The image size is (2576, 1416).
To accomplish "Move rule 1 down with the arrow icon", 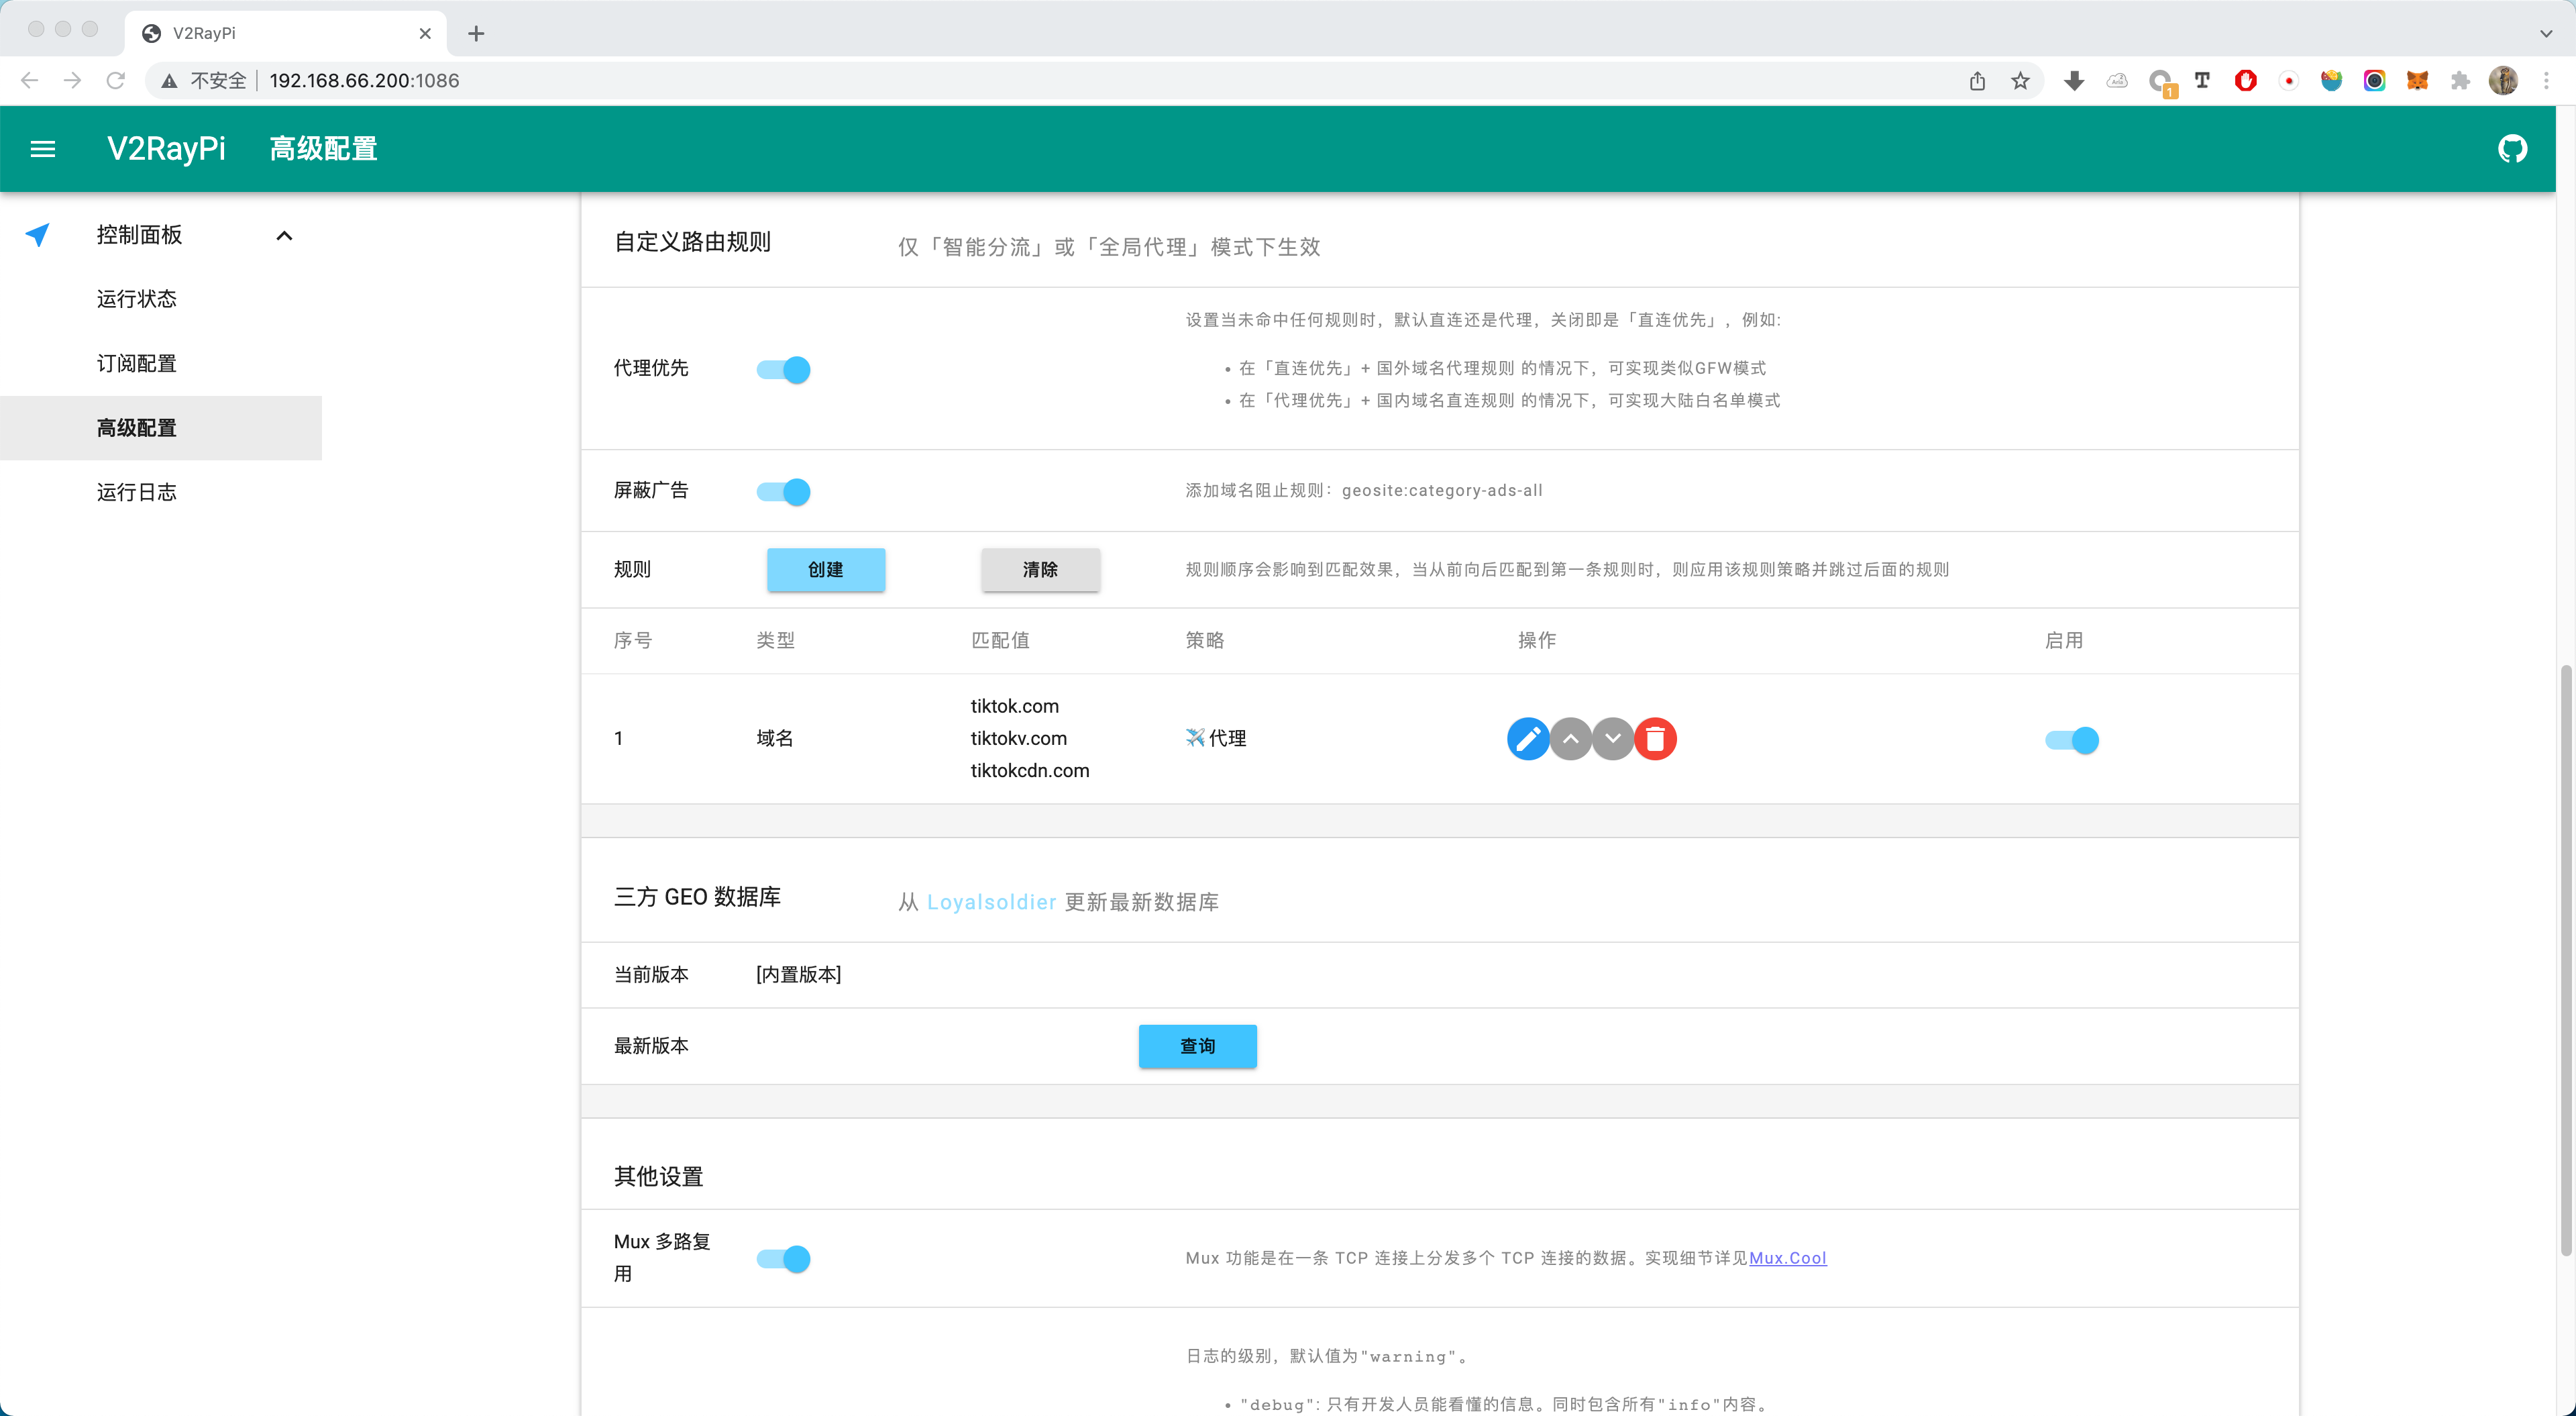I will (1612, 740).
